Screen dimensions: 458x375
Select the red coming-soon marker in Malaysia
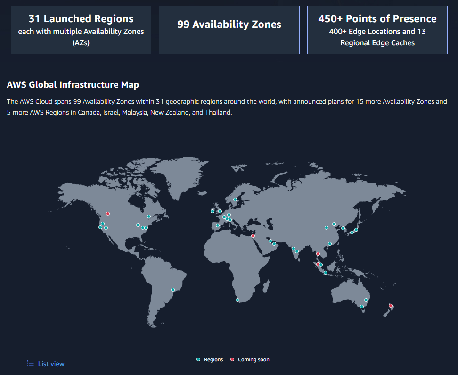point(318,264)
